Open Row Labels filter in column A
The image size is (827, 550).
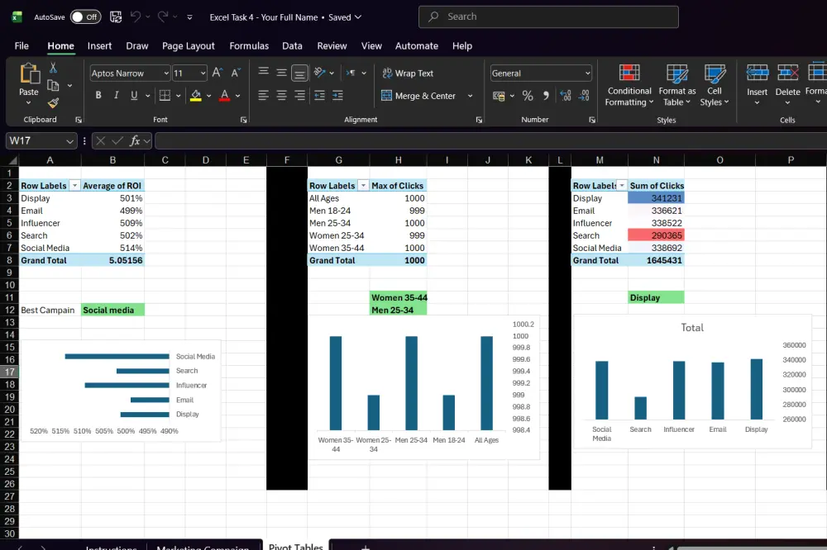click(75, 186)
